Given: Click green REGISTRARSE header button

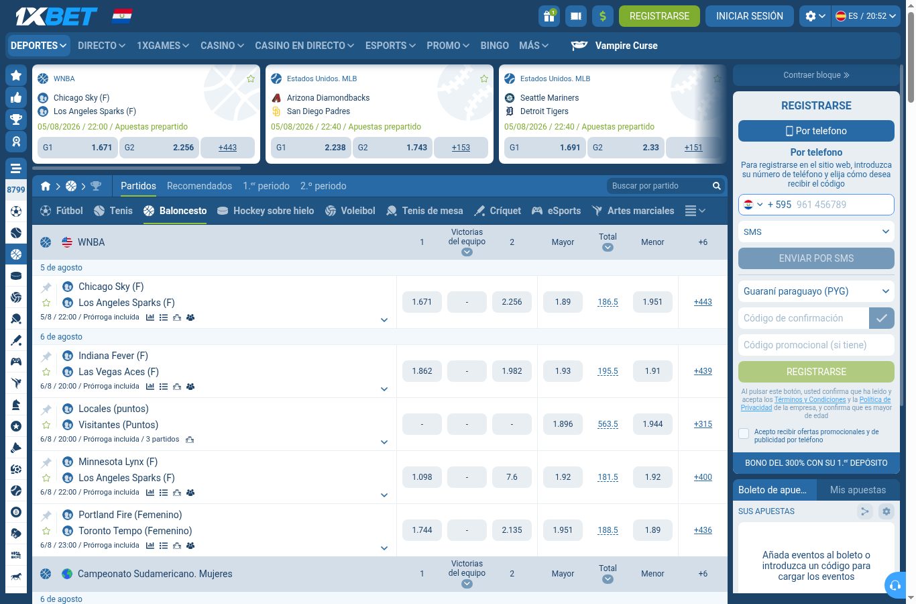Looking at the screenshot, I should [x=659, y=16].
